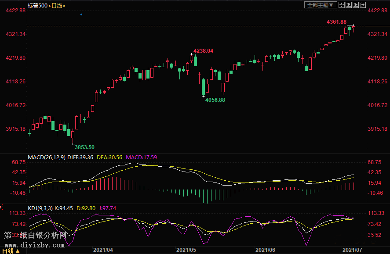Click the exit arrow icon at top right
The width and height of the screenshot is (390, 254).
(363, 5)
